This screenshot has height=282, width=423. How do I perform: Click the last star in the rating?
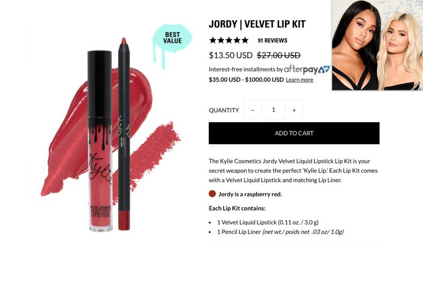(x=245, y=40)
